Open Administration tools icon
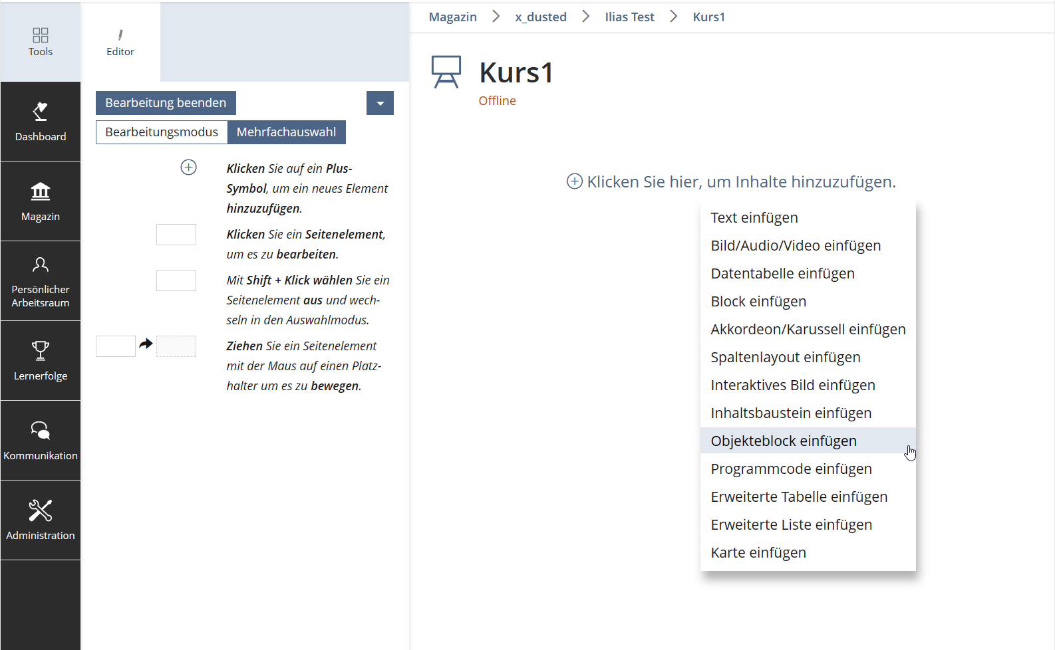 [x=41, y=510]
